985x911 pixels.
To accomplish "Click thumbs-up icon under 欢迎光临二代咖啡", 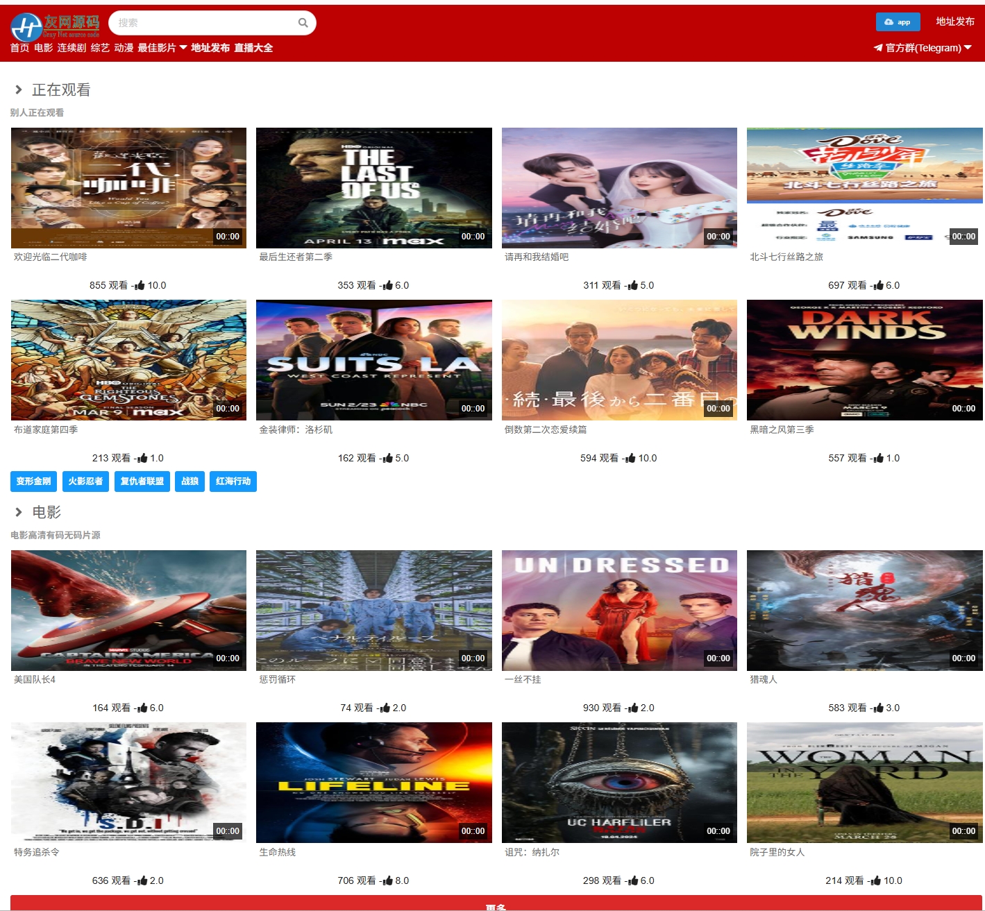I will (x=140, y=285).
